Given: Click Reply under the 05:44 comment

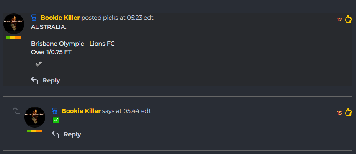Looking at the screenshot, I should tap(72, 134).
